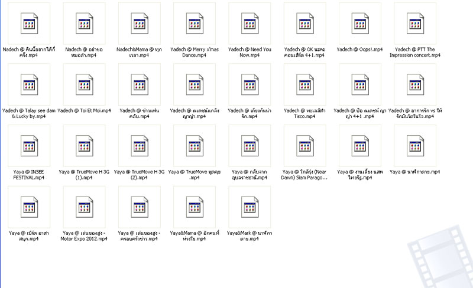Click the Yadech @ Oops!.mp4 file icon
473x288 pixels.
[360, 24]
